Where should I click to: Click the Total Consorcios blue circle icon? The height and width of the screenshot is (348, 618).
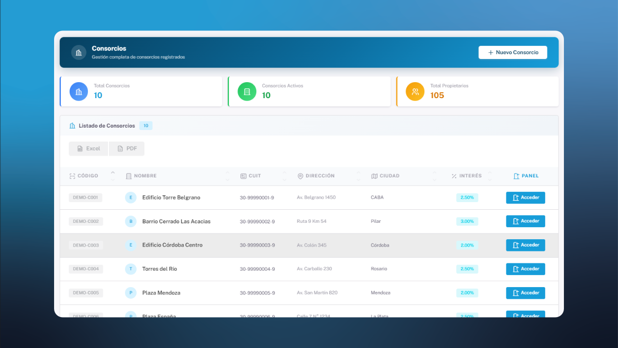[x=79, y=91]
